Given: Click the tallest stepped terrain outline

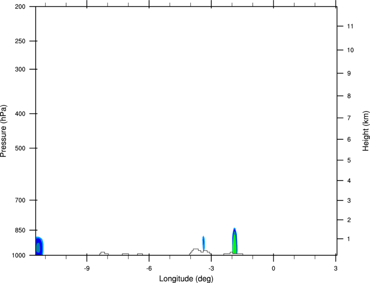Looking at the screenshot, I should pos(200,252).
